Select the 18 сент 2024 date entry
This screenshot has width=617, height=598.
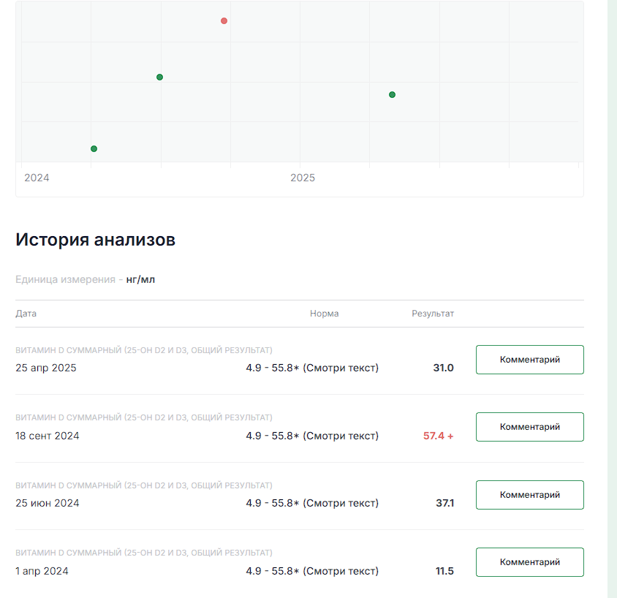pos(48,436)
